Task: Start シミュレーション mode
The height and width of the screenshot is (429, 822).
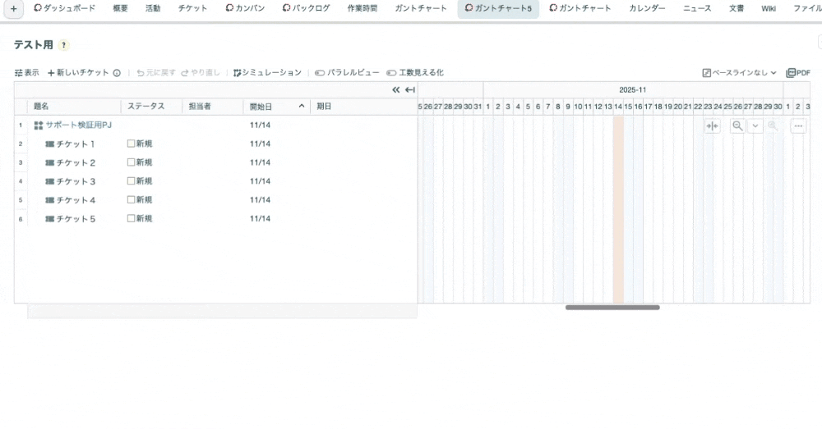Action: (267, 73)
